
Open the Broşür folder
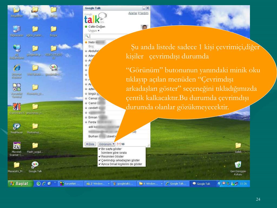coord(54,31)
